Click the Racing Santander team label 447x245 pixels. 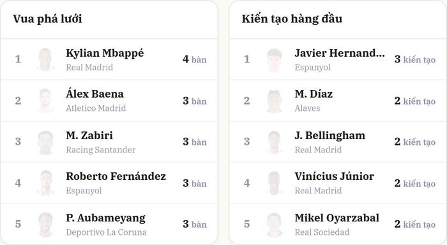(101, 150)
